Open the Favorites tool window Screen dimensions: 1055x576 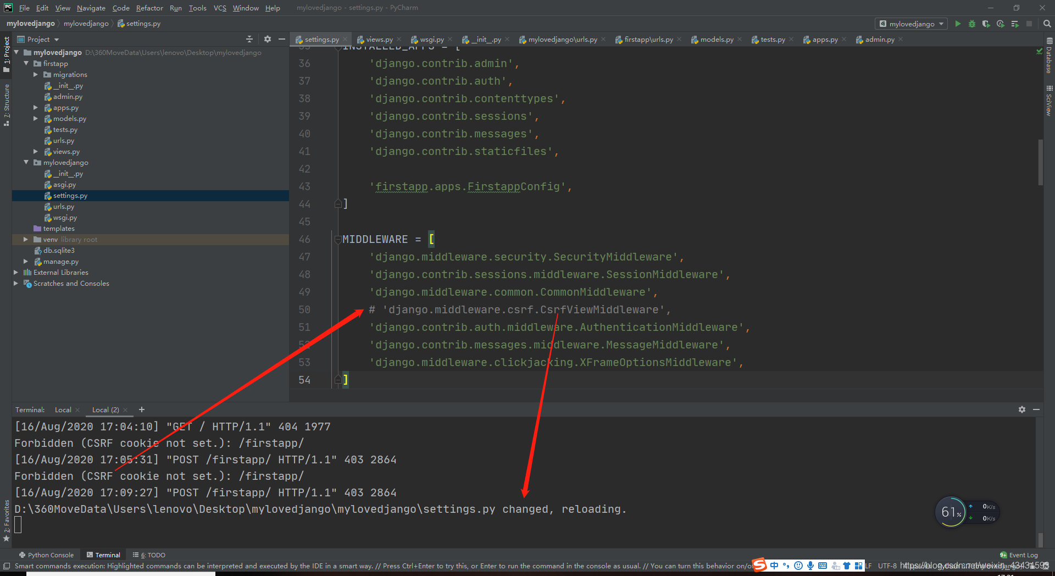(x=6, y=520)
